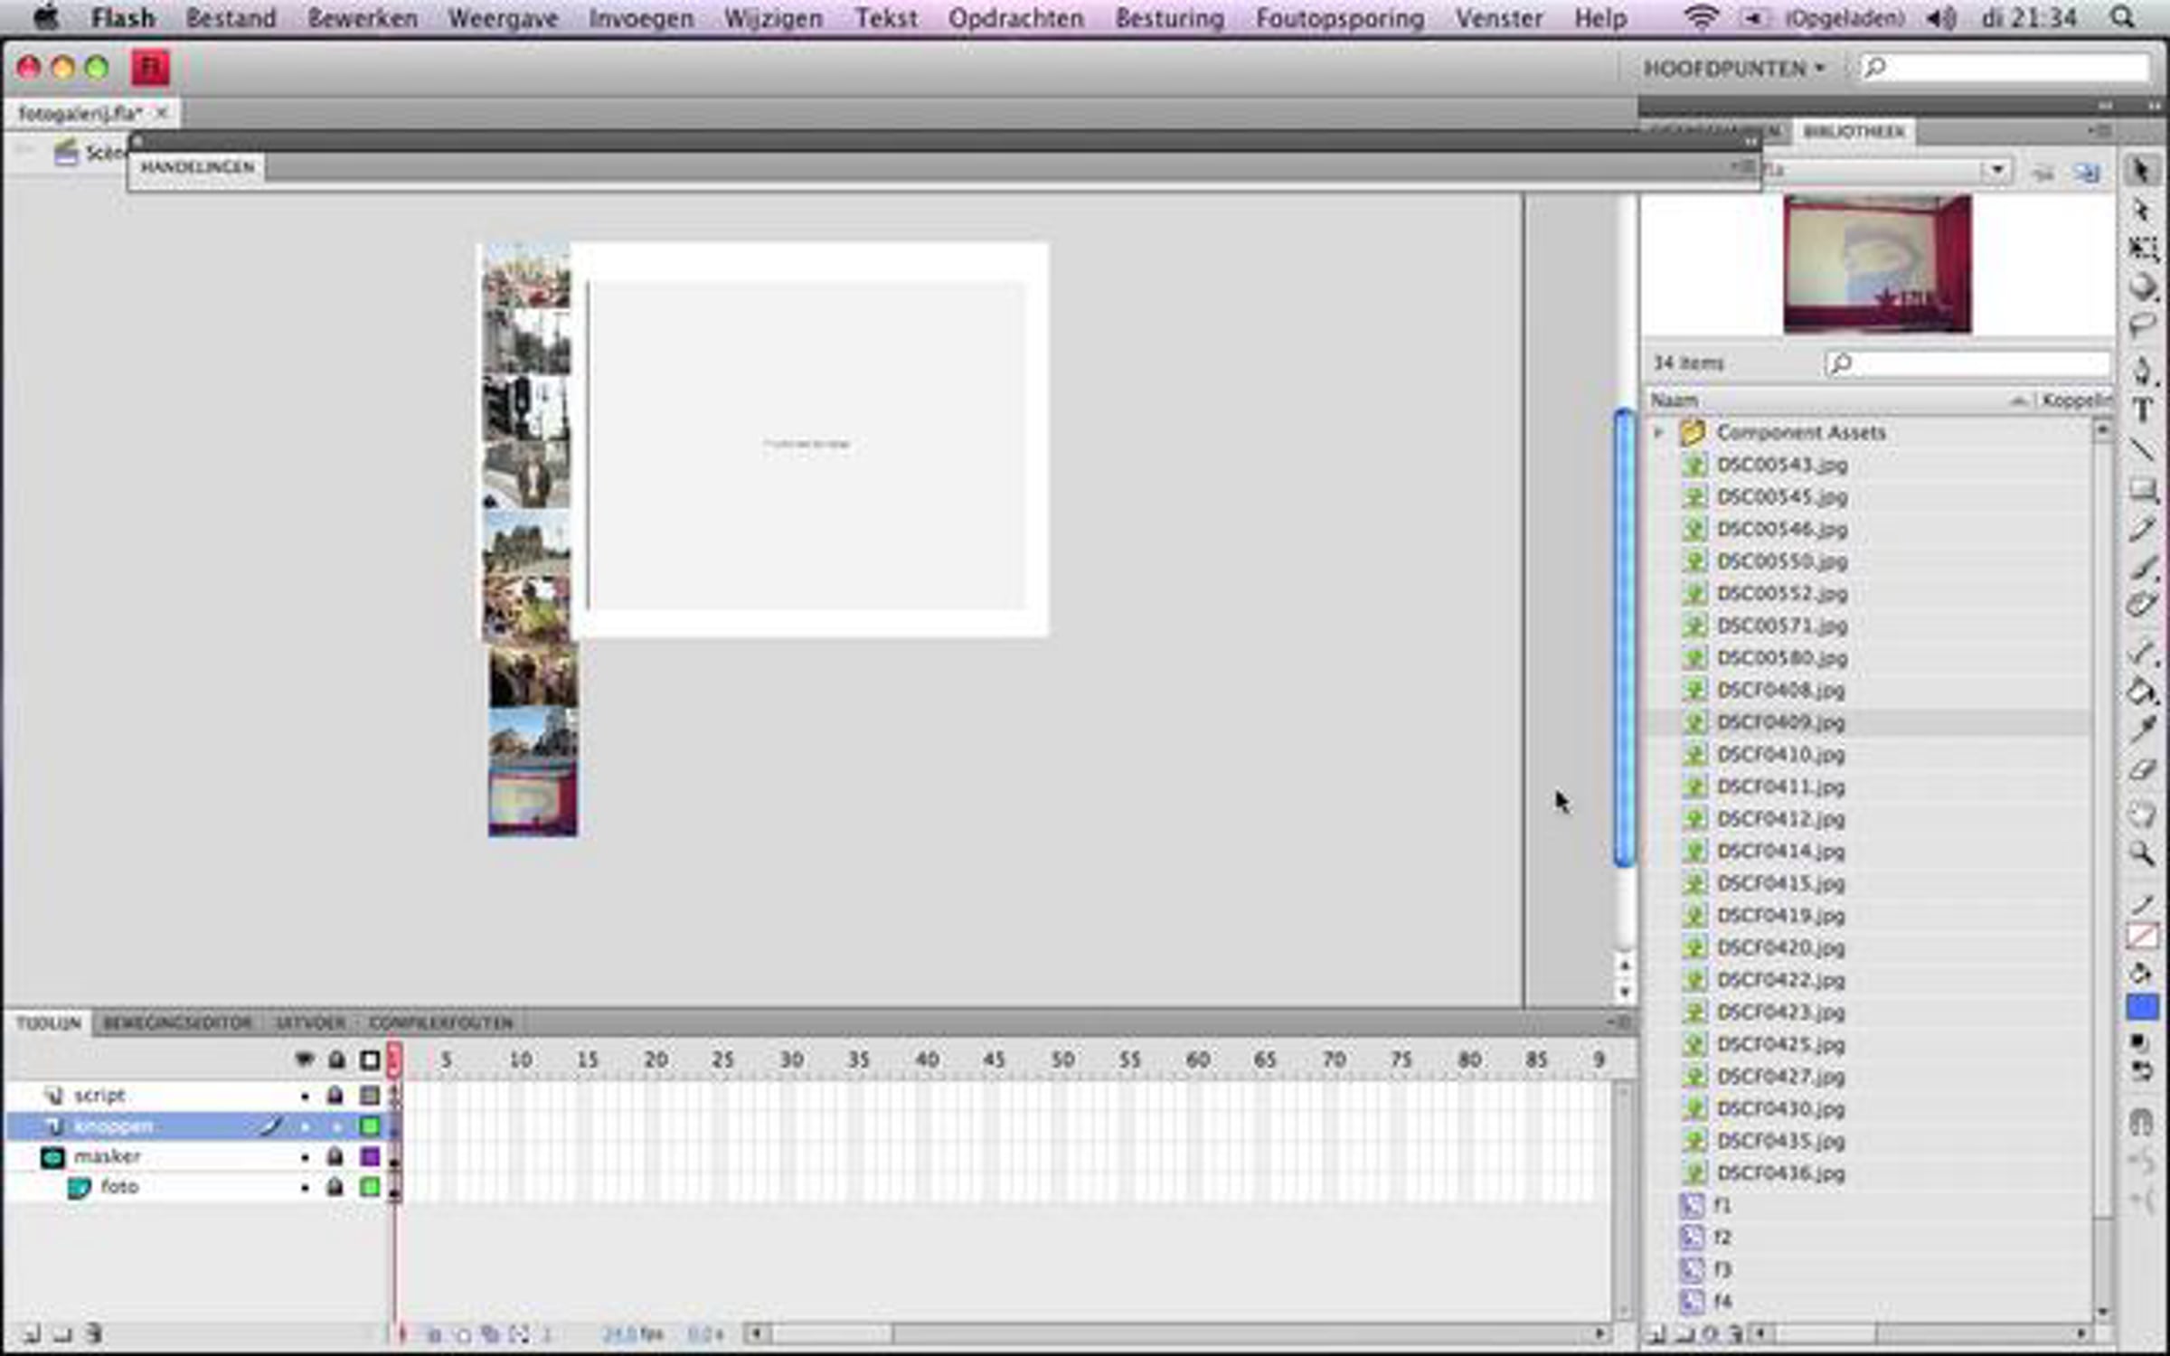The height and width of the screenshot is (1356, 2170).
Task: Switch to the BEWEGINGSEDITOR tab
Action: tap(177, 1022)
